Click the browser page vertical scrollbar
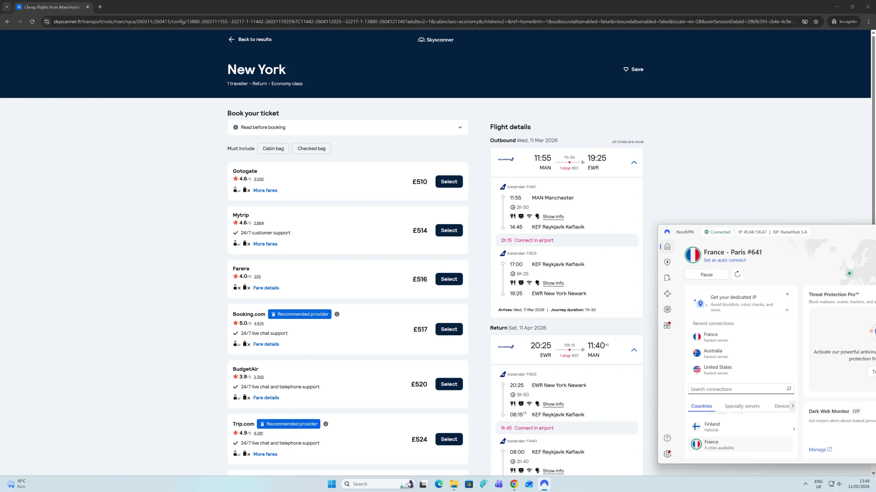Image resolution: width=876 pixels, height=492 pixels. click(873, 137)
